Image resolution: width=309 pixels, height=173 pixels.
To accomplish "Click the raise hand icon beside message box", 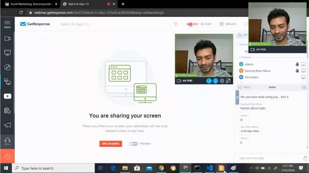I will point(305,158).
